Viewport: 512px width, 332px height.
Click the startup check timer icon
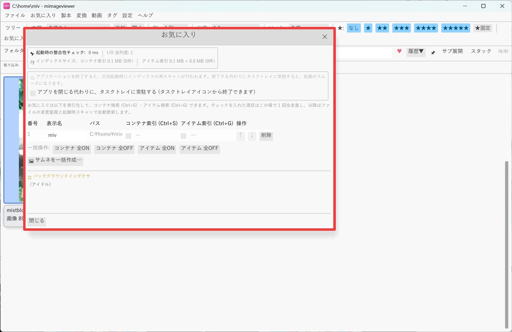32,53
